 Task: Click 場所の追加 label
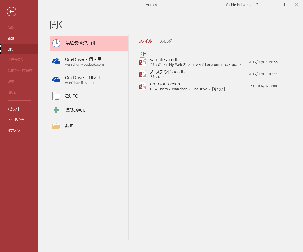[75, 110]
